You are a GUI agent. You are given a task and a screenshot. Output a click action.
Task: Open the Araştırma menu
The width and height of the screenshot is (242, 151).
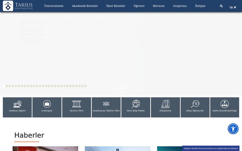[179, 6]
